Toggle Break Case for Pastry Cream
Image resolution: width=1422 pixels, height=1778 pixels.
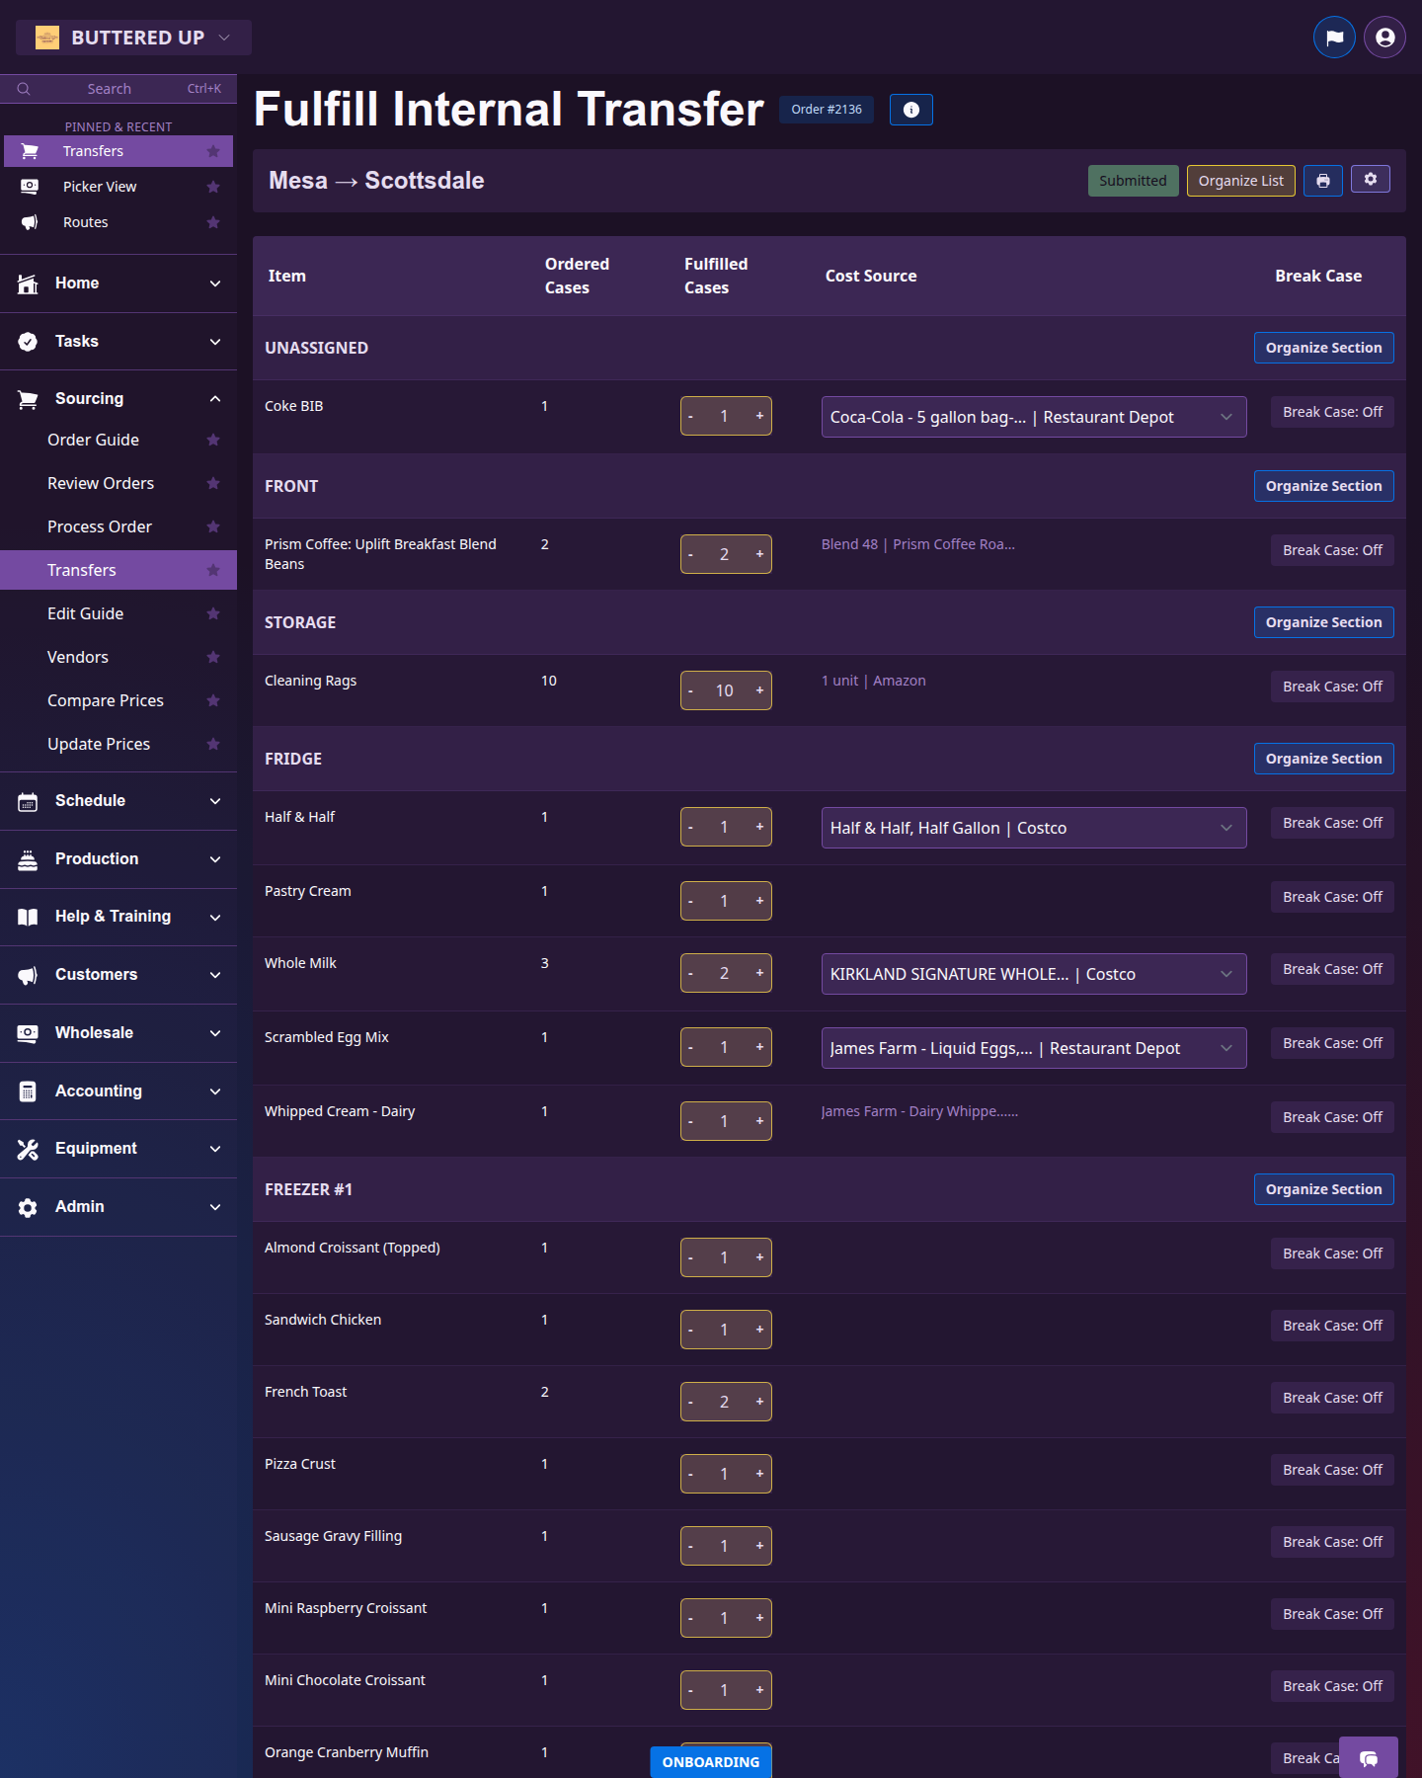(1332, 897)
